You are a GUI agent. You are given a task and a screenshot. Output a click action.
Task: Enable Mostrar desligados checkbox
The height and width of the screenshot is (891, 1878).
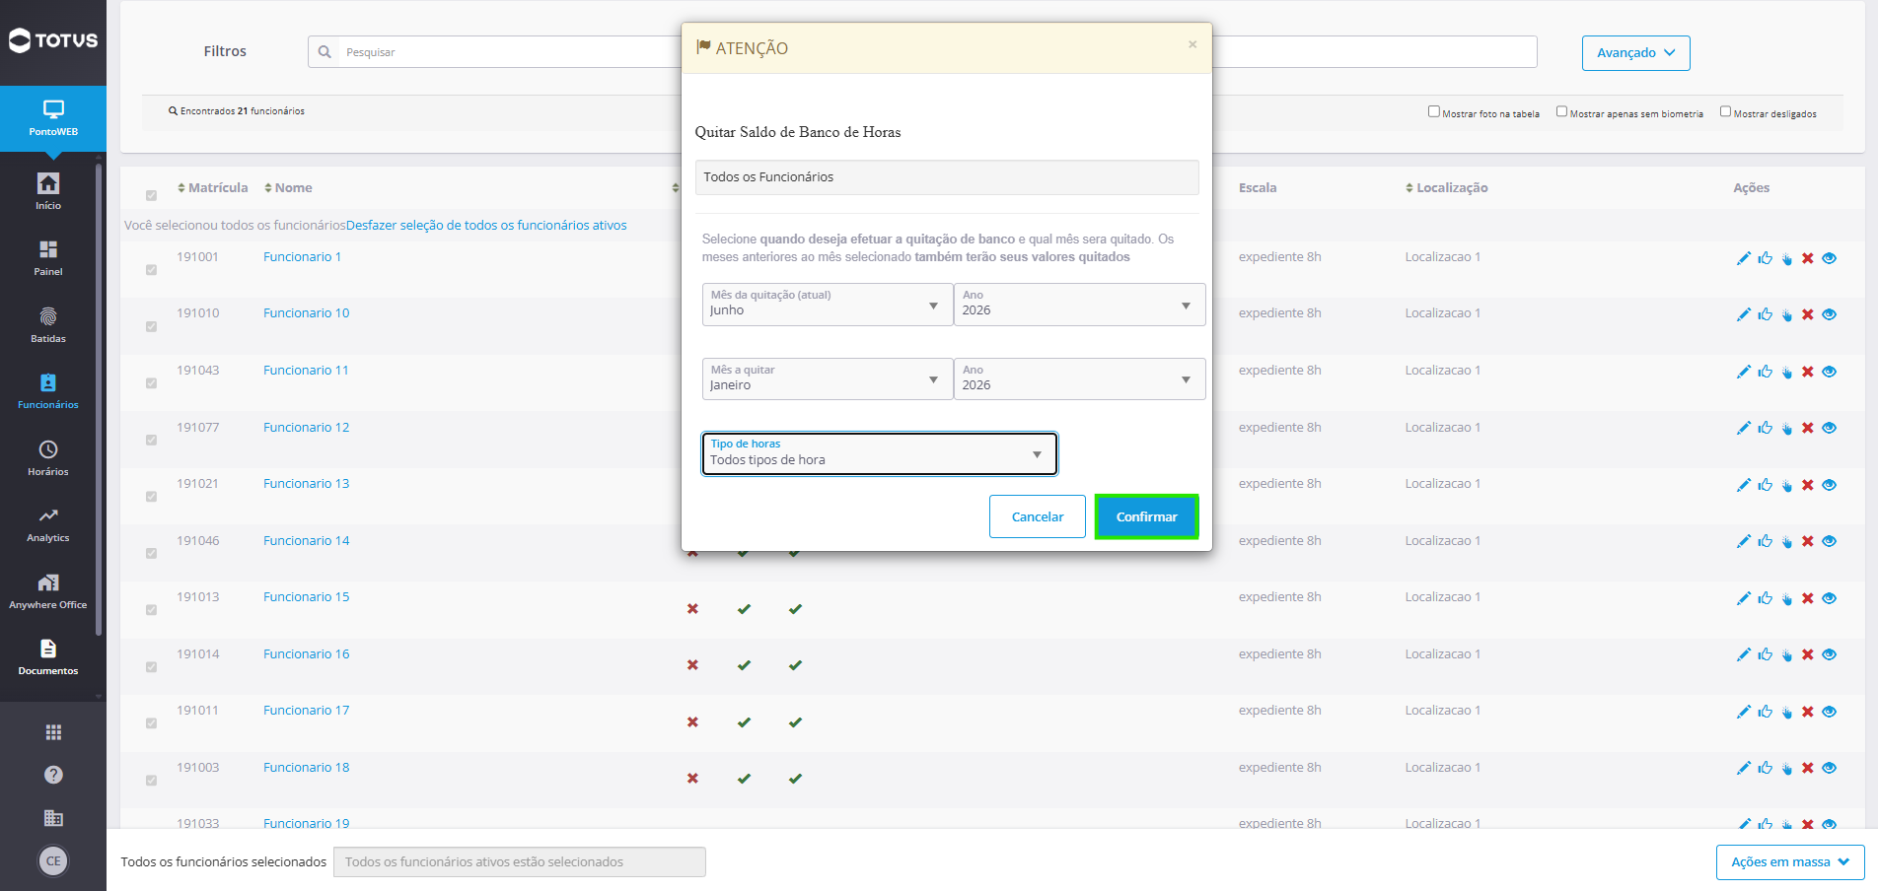pos(1726,111)
